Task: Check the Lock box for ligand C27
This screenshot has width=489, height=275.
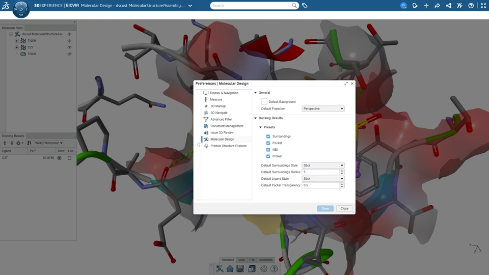Action: pos(70,158)
